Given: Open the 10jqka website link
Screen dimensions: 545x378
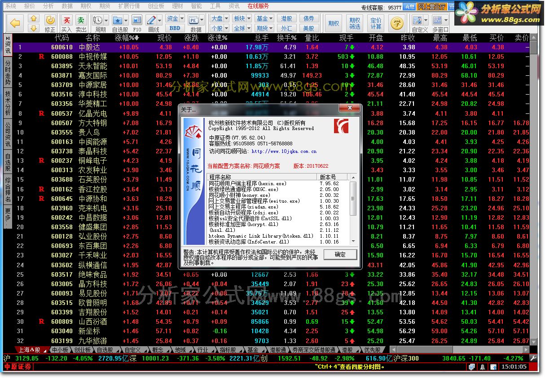Looking at the screenshot, I should 284,152.
